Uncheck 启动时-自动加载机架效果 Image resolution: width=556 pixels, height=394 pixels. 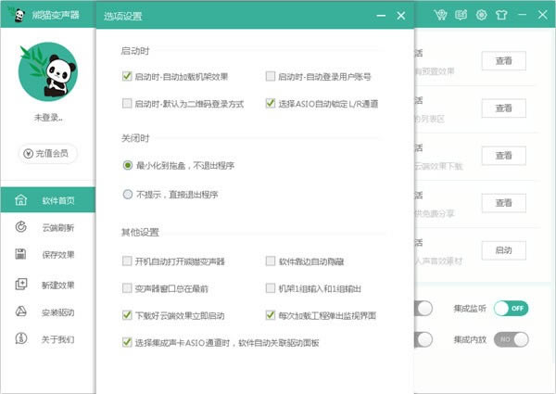127,76
